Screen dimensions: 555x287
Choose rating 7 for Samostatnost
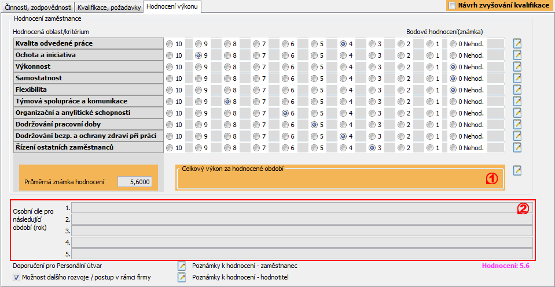tap(256, 79)
